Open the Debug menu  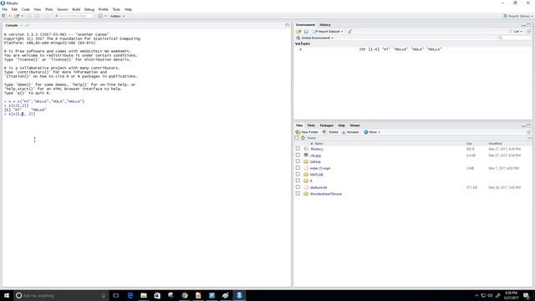point(89,9)
